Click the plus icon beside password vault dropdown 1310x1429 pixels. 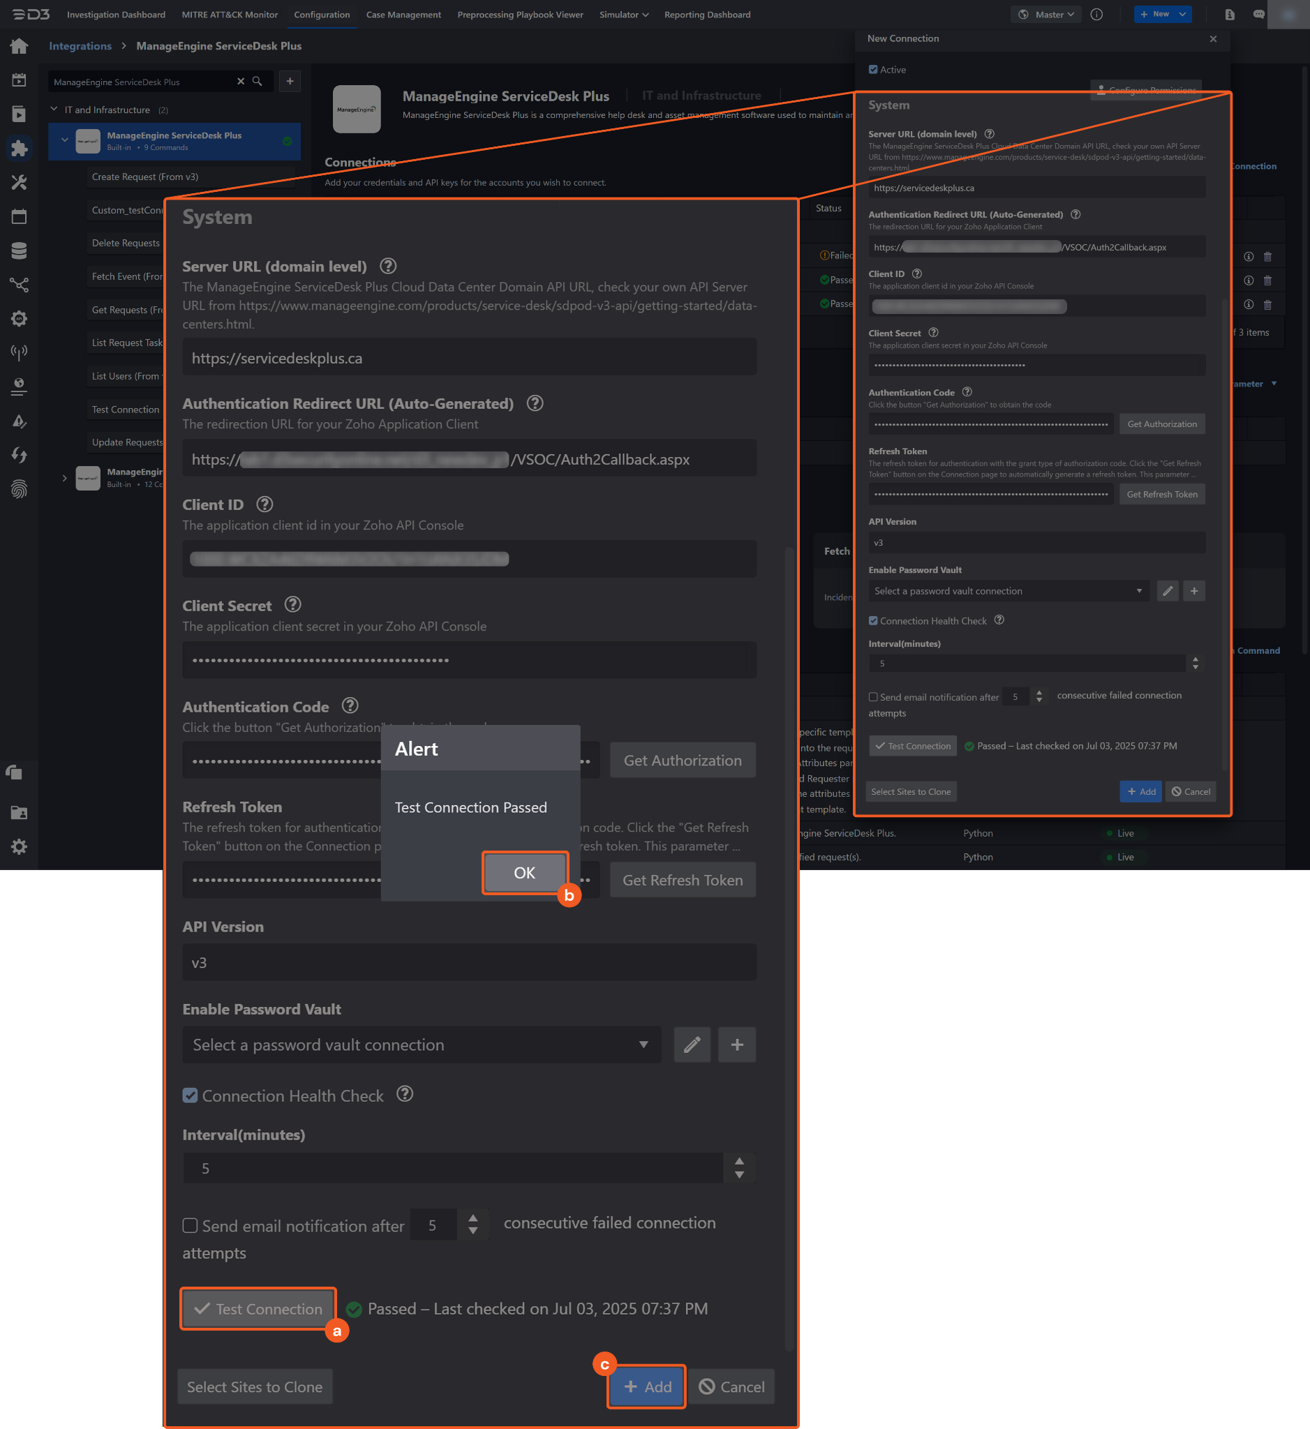tap(736, 1044)
